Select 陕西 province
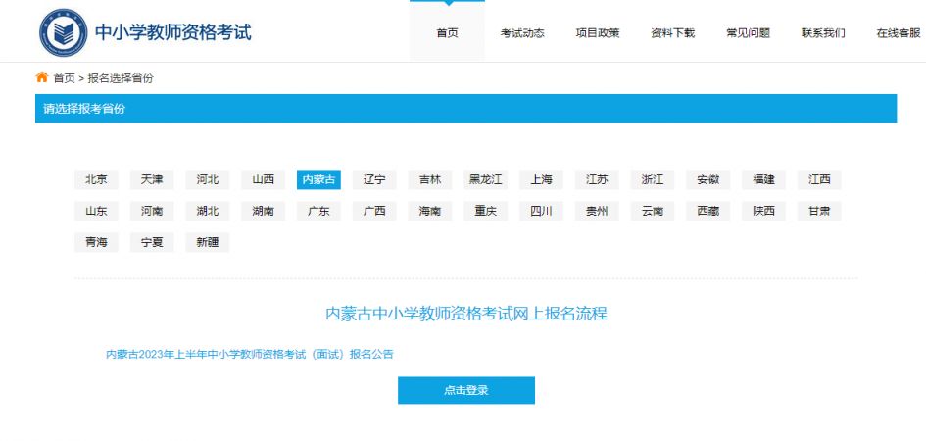Screen dimensions: 926x441 tap(763, 211)
